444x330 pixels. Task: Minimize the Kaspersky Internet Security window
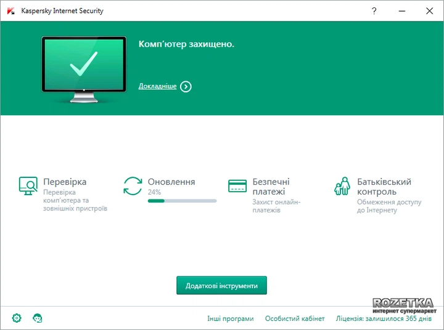pyautogui.click(x=402, y=11)
